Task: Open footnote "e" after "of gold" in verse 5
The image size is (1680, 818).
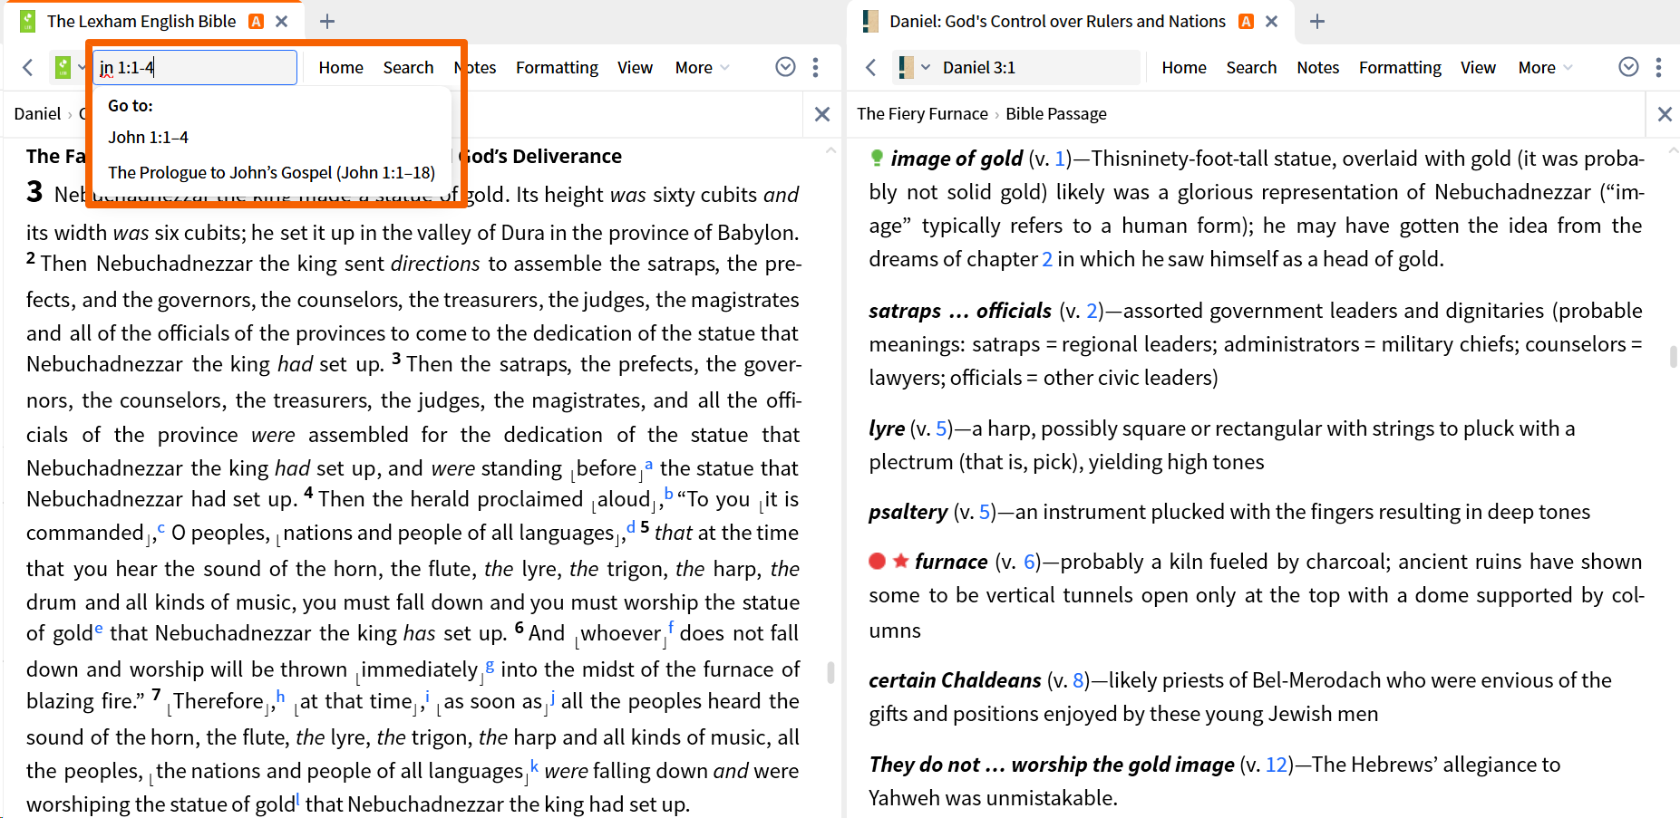Action: [x=99, y=629]
